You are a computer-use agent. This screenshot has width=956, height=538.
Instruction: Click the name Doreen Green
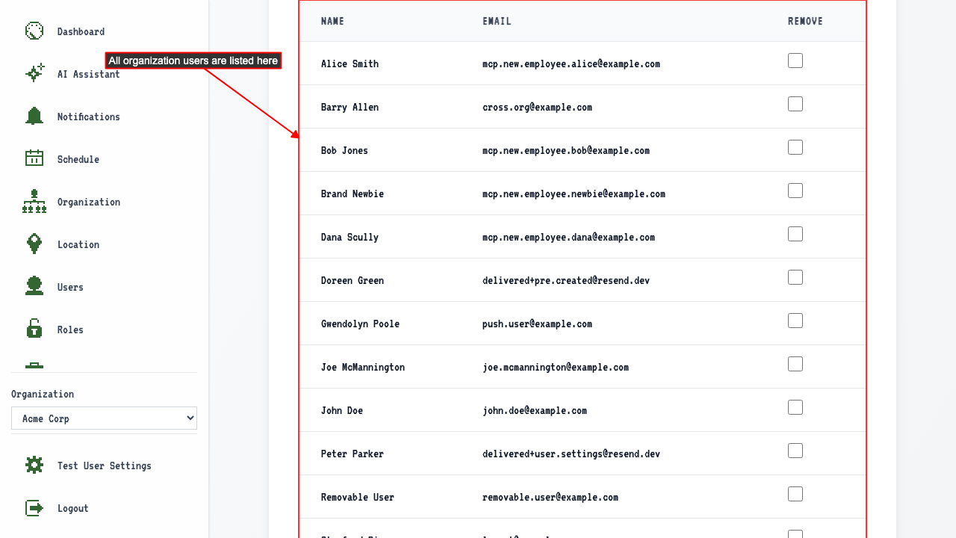[353, 280]
